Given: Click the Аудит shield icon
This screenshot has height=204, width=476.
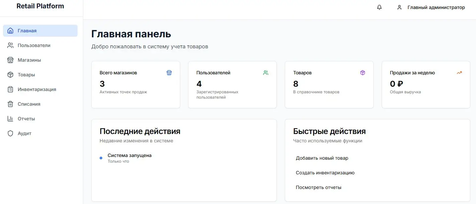Looking at the screenshot, I should point(10,133).
